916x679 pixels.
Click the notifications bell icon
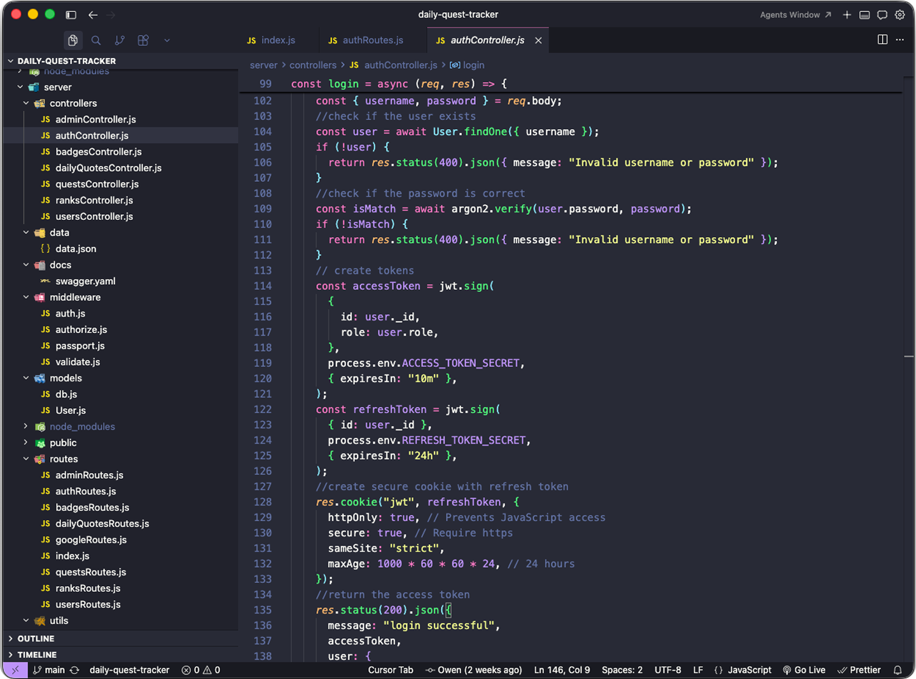coord(898,670)
